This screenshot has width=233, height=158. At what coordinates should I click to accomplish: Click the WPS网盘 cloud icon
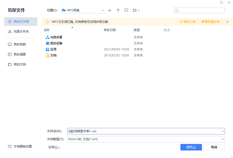(64, 10)
